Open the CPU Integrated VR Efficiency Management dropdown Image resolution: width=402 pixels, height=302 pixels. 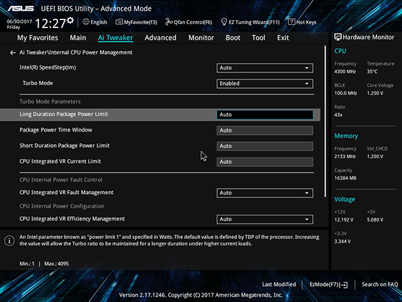click(x=265, y=219)
